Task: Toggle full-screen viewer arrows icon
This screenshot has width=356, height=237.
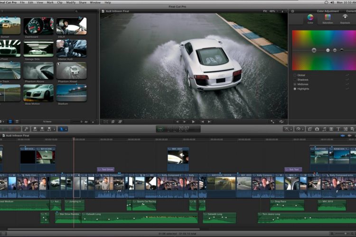Action: [272, 122]
